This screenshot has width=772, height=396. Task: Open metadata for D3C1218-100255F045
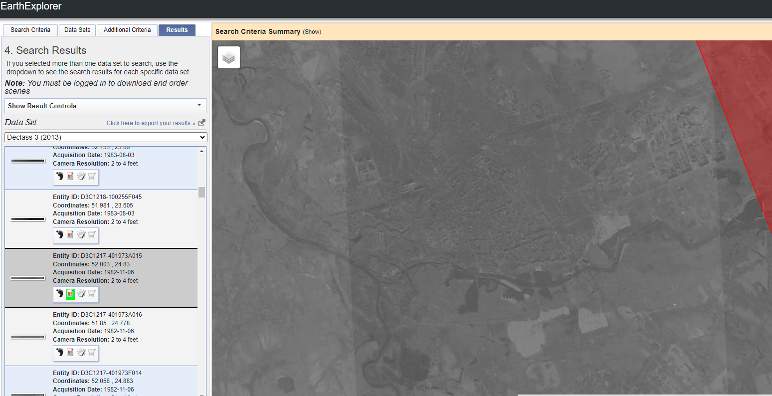coord(81,235)
